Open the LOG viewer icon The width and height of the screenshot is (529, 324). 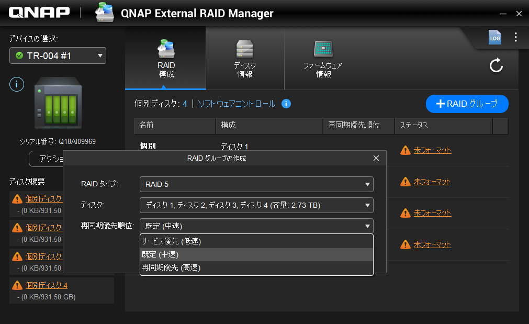coord(494,37)
